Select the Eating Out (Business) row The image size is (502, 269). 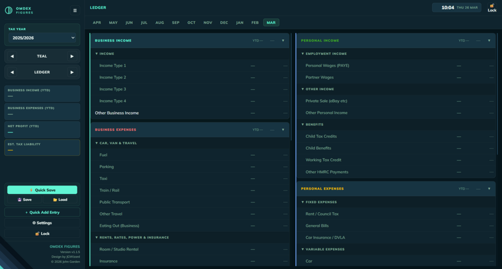pyautogui.click(x=190, y=225)
